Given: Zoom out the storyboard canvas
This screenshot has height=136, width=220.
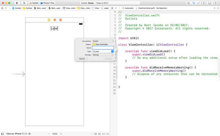Looking at the screenshot, I should point(49,134).
